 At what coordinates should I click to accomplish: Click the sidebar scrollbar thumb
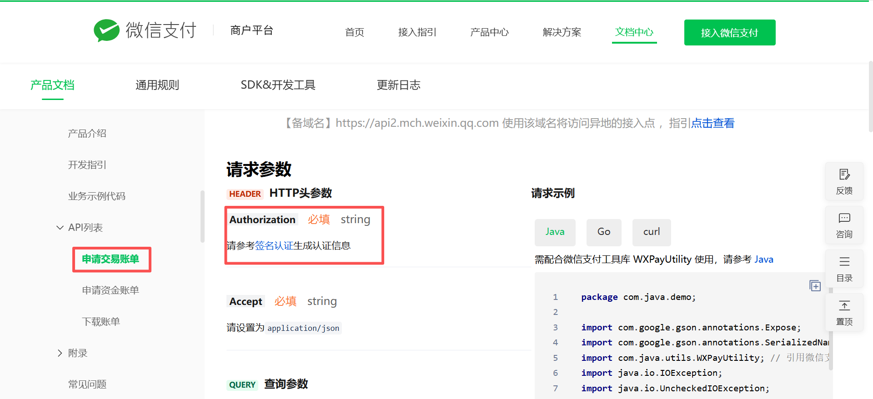pyautogui.click(x=202, y=216)
